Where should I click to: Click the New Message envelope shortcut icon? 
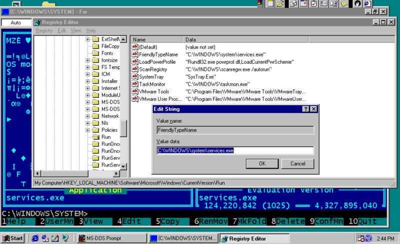[293, 3]
